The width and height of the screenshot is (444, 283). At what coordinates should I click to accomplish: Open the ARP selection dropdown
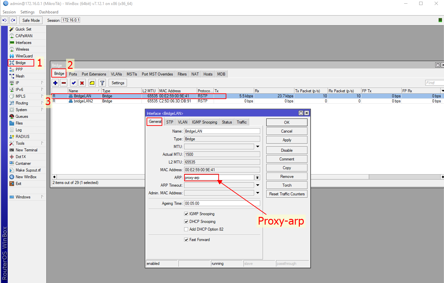coord(257,177)
